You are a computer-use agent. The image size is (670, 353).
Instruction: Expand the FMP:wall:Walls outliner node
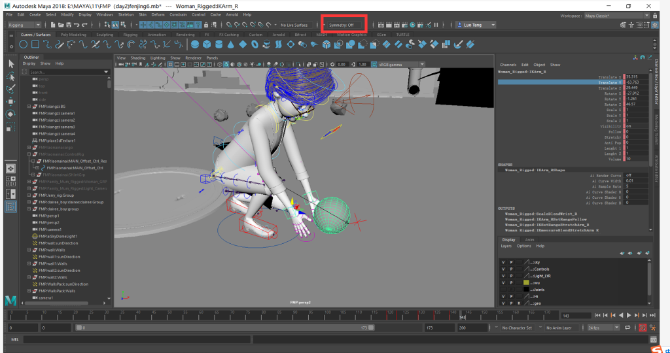(x=29, y=250)
